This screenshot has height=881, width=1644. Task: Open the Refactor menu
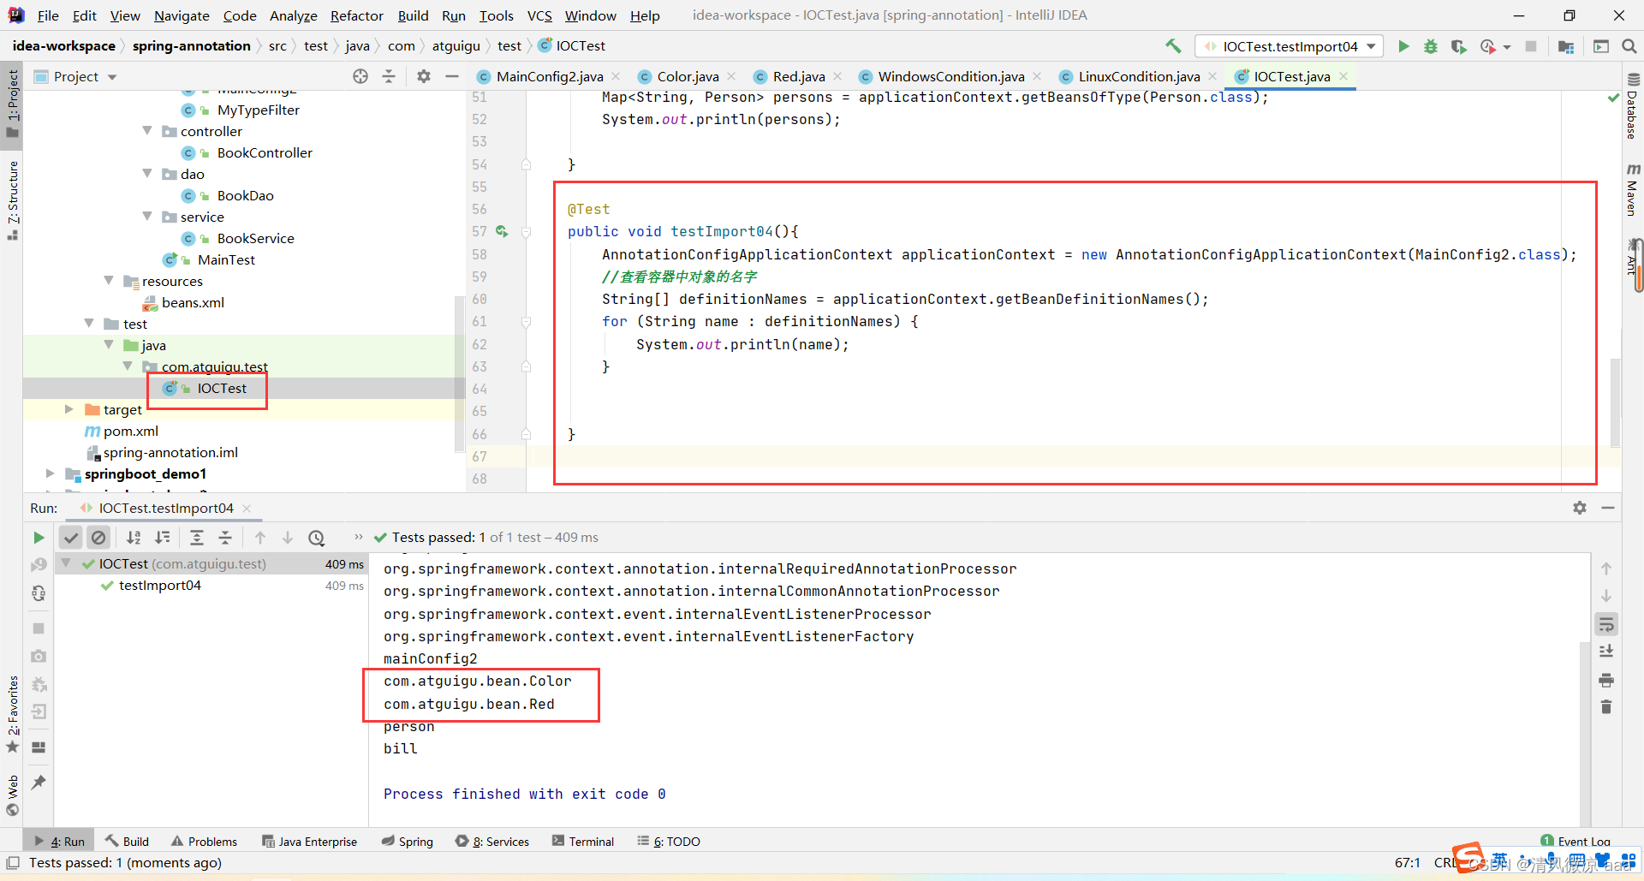click(x=356, y=15)
